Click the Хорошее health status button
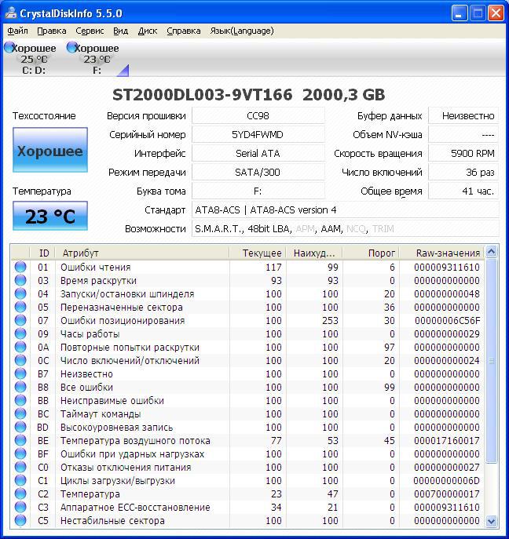Viewport: 509px width, 539px height. point(49,151)
